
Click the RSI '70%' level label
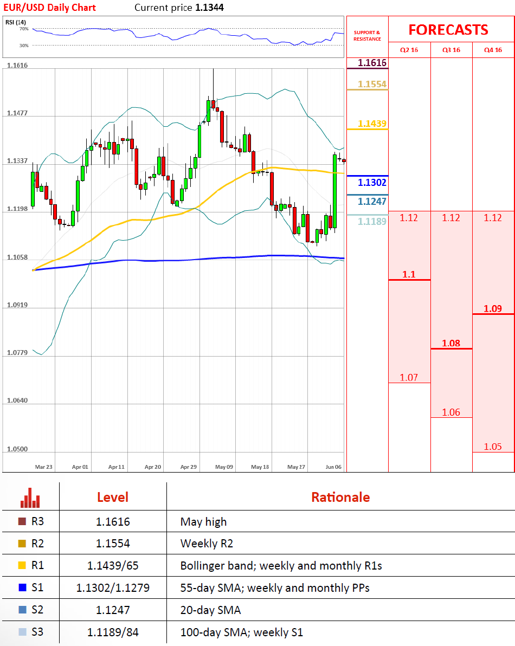[24, 29]
